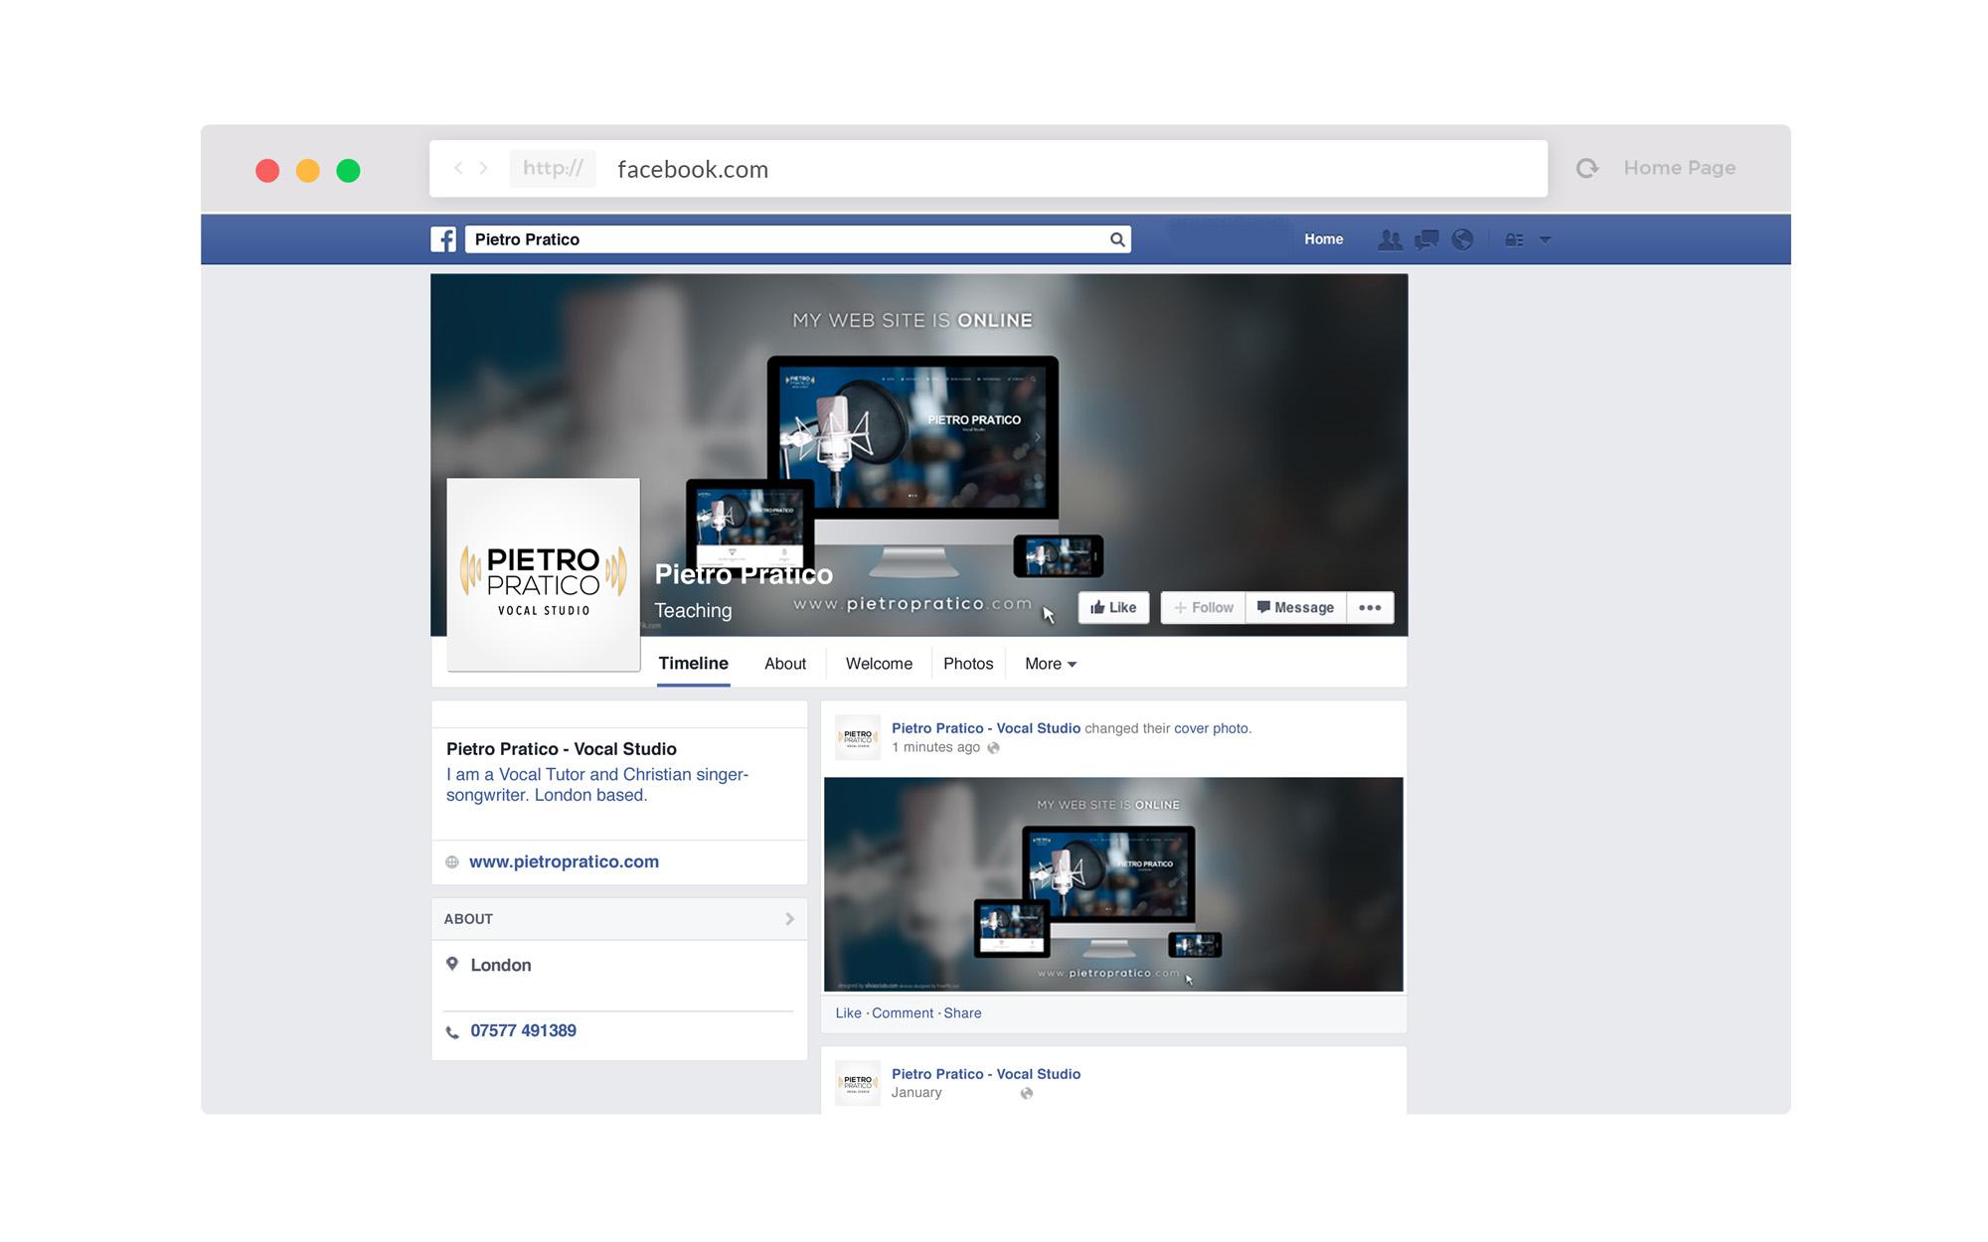This screenshot has height=1242, width=1988.
Task: Toggle Follow for this page
Action: (1203, 608)
